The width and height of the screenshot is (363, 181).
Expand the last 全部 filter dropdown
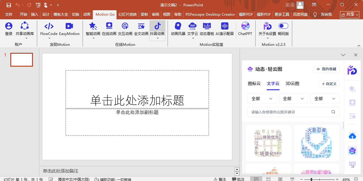click(x=325, y=99)
